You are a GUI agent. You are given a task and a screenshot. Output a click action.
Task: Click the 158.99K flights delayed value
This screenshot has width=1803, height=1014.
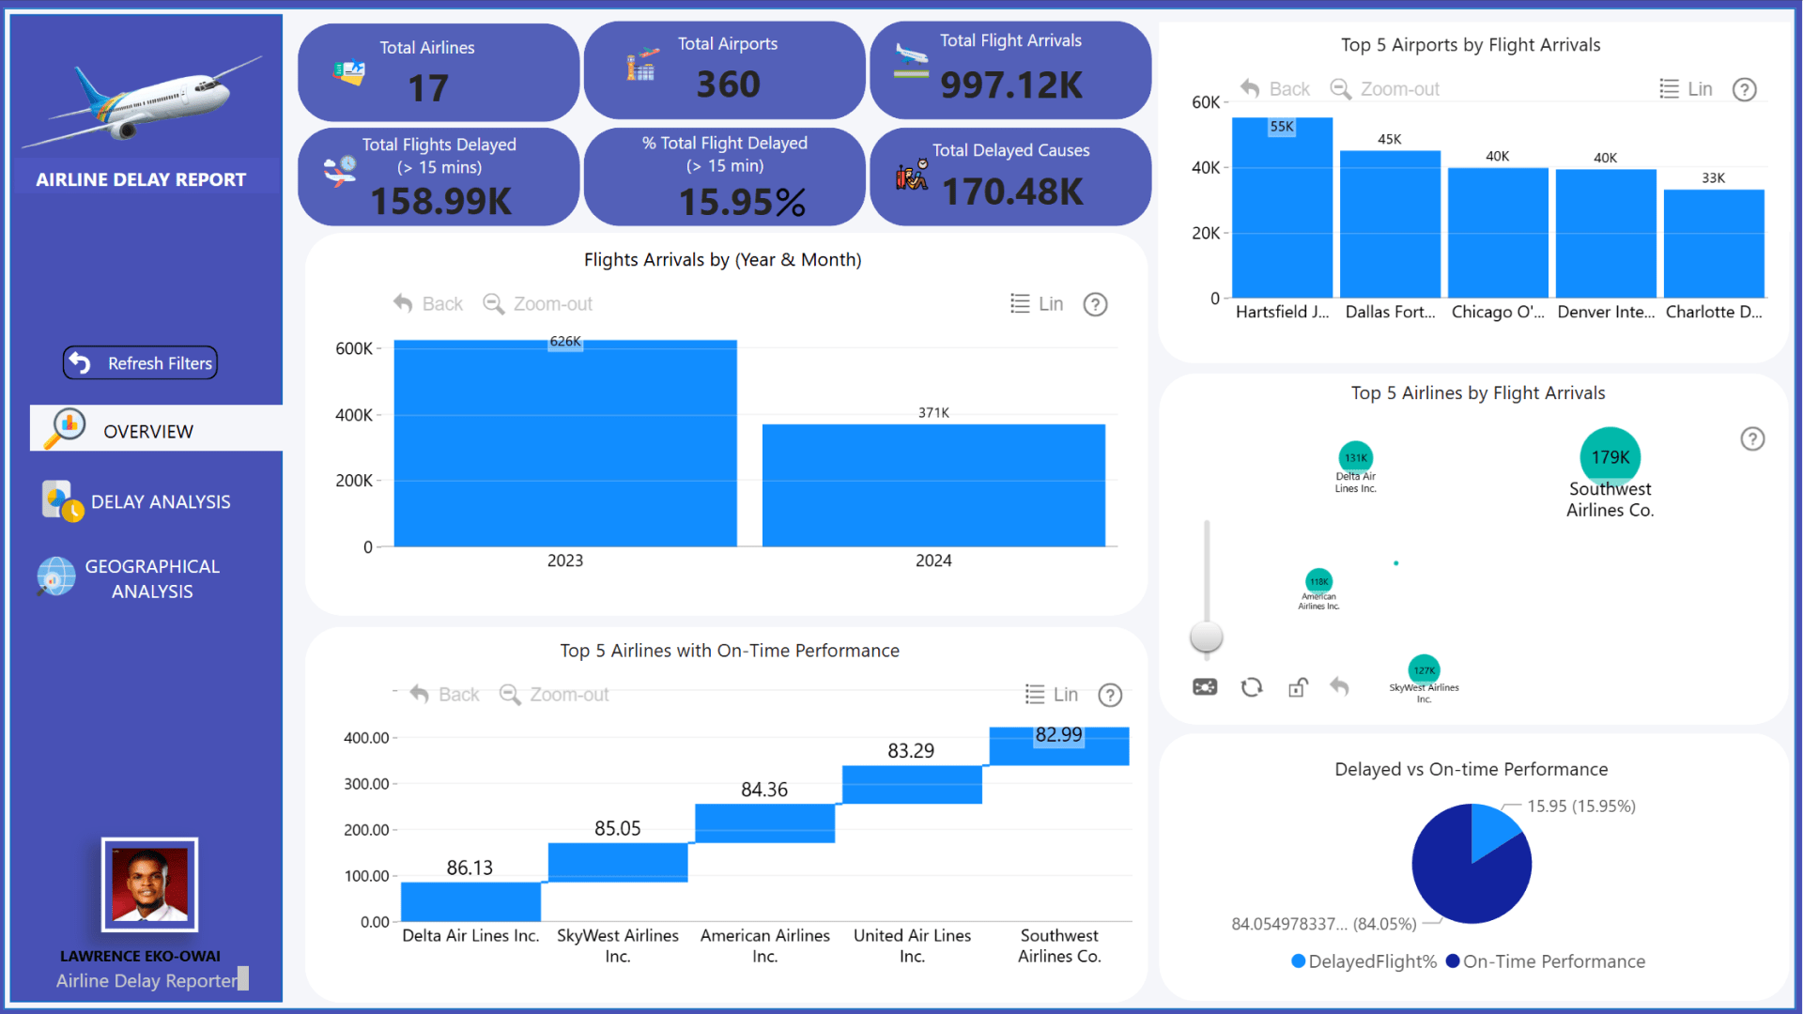(441, 202)
